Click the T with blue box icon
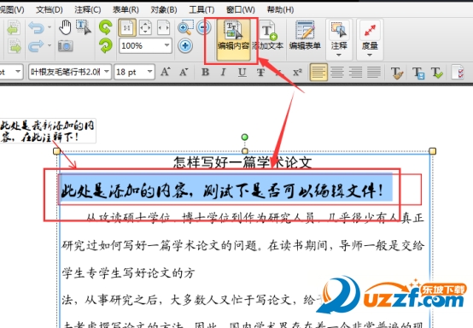The width and height of the screenshot is (473, 328). 418,73
